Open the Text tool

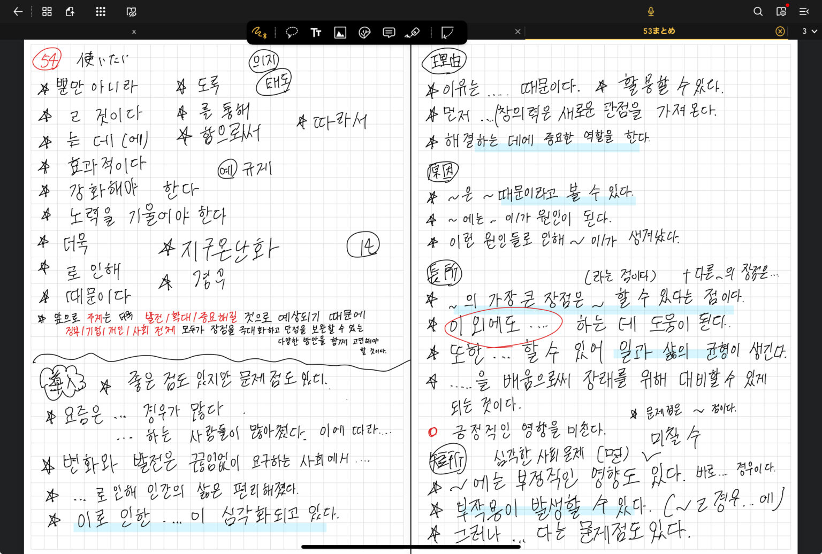coord(316,32)
